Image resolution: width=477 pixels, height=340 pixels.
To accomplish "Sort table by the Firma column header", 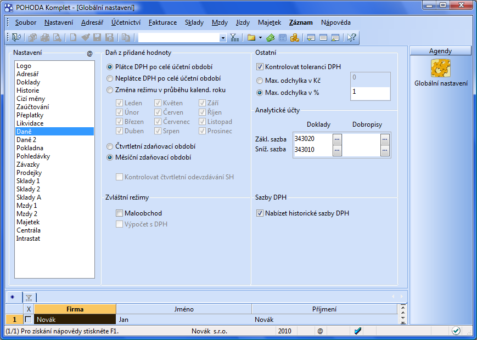I will pos(75,309).
